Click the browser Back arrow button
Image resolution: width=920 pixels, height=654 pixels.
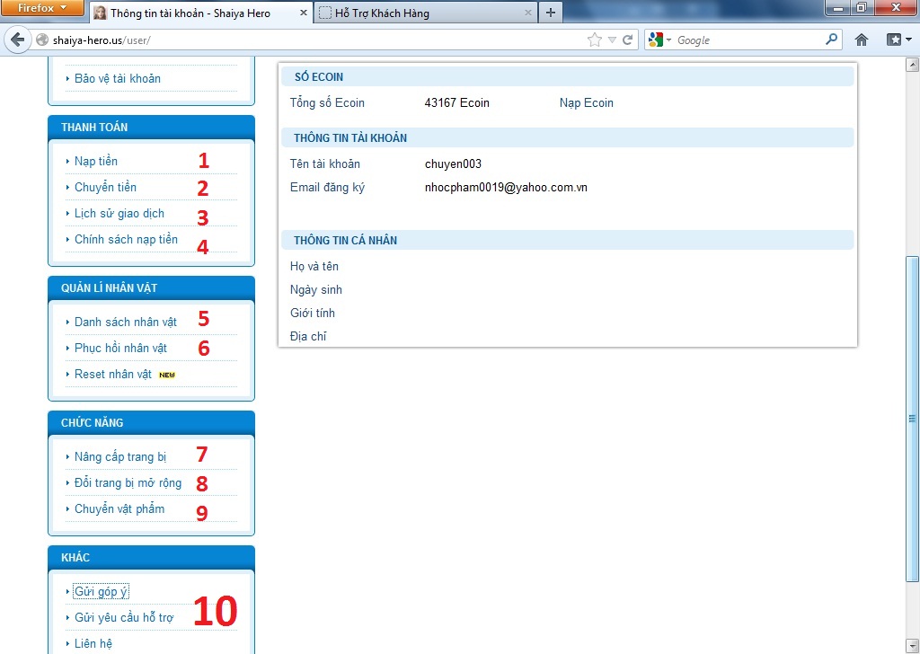coord(16,40)
